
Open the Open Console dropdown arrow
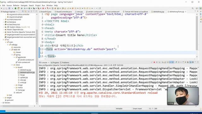pos(186,62)
